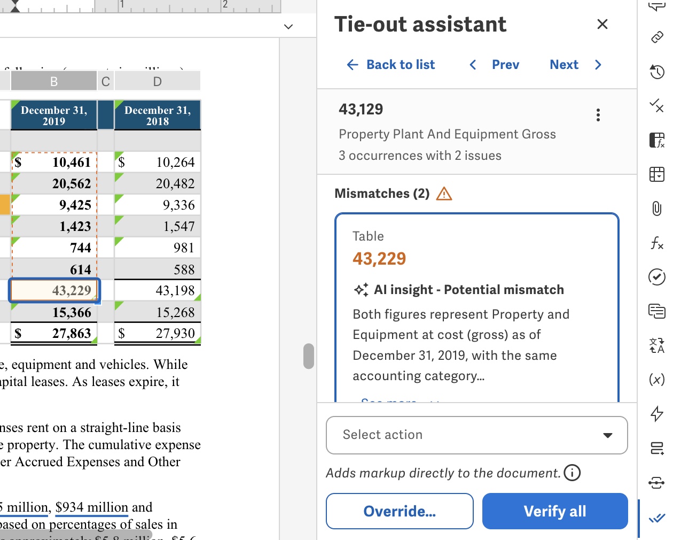Viewport: 673px width, 540px height.
Task: Click the 43,129 heading value
Action: click(361, 109)
